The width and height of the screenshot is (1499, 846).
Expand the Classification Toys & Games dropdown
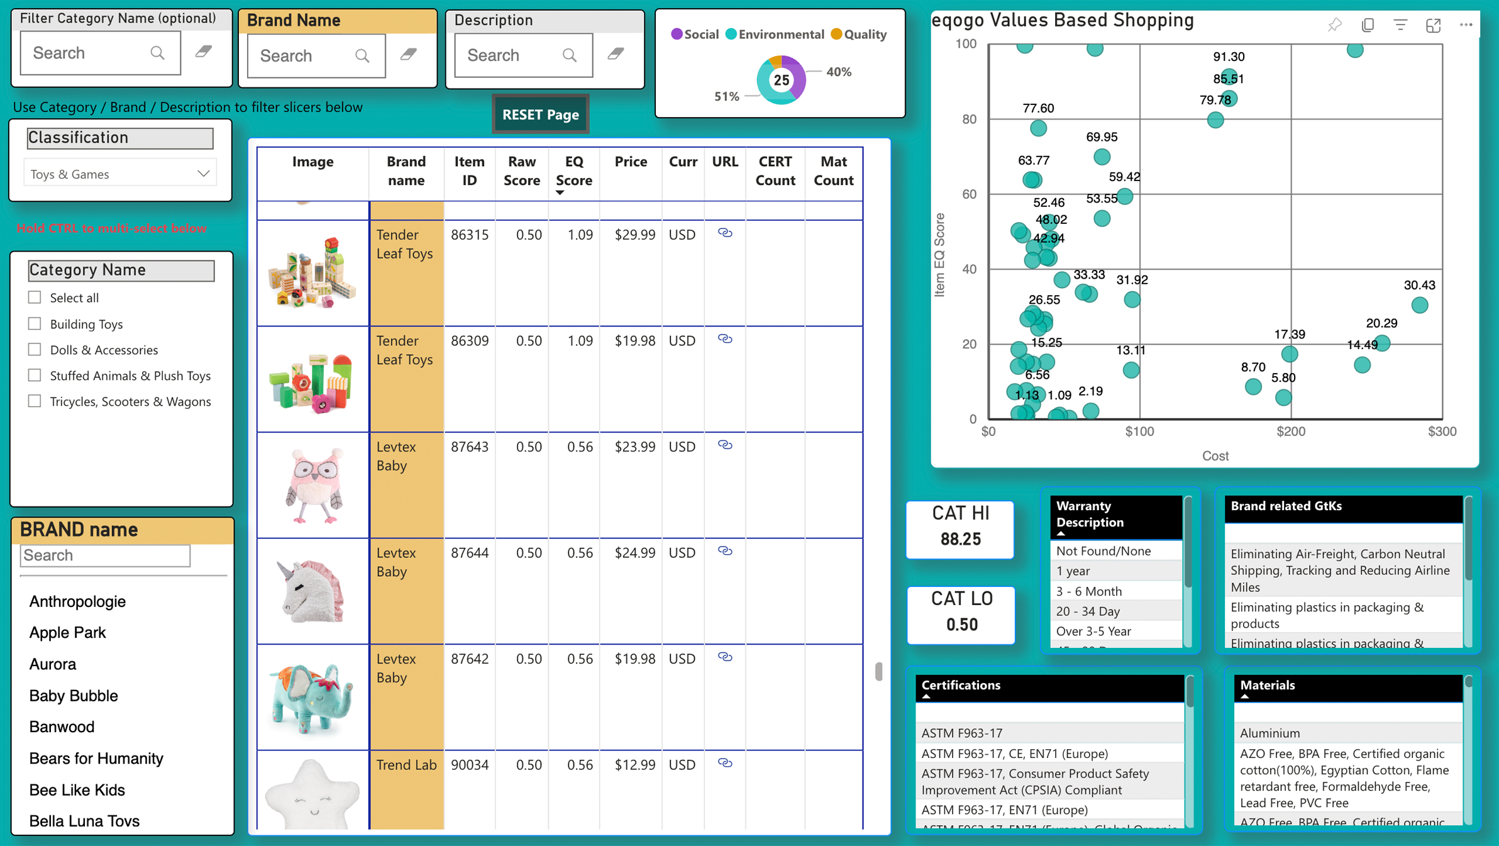203,174
